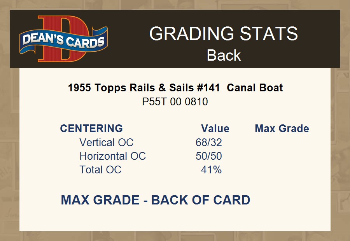The image size is (350, 241).
Task: Click the Value column header
Action: click(215, 129)
